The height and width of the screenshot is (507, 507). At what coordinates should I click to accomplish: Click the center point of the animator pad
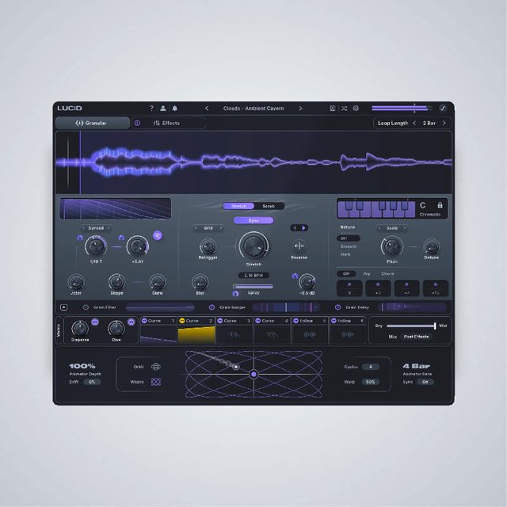click(253, 374)
